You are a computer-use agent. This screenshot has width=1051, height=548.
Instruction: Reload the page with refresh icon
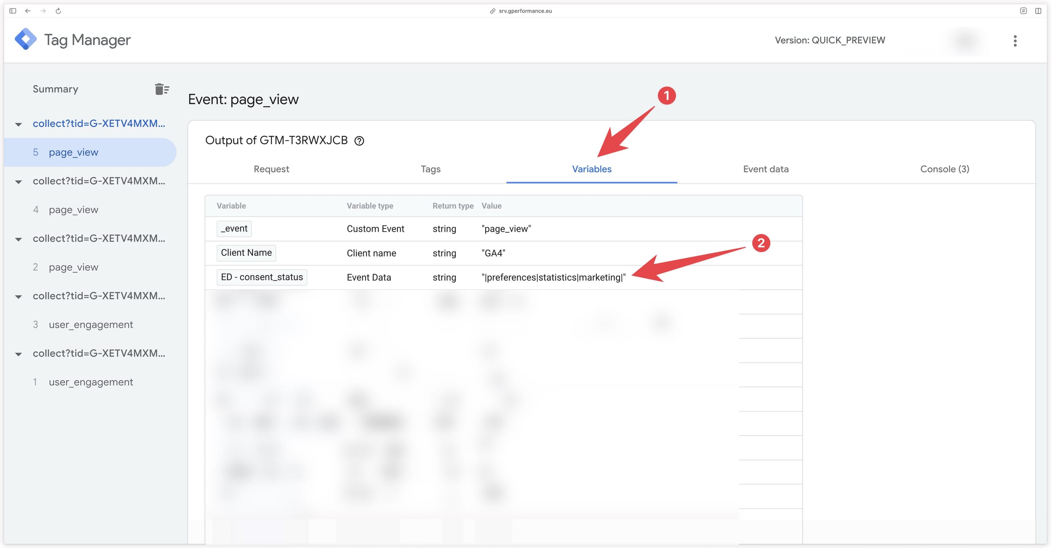pyautogui.click(x=58, y=11)
